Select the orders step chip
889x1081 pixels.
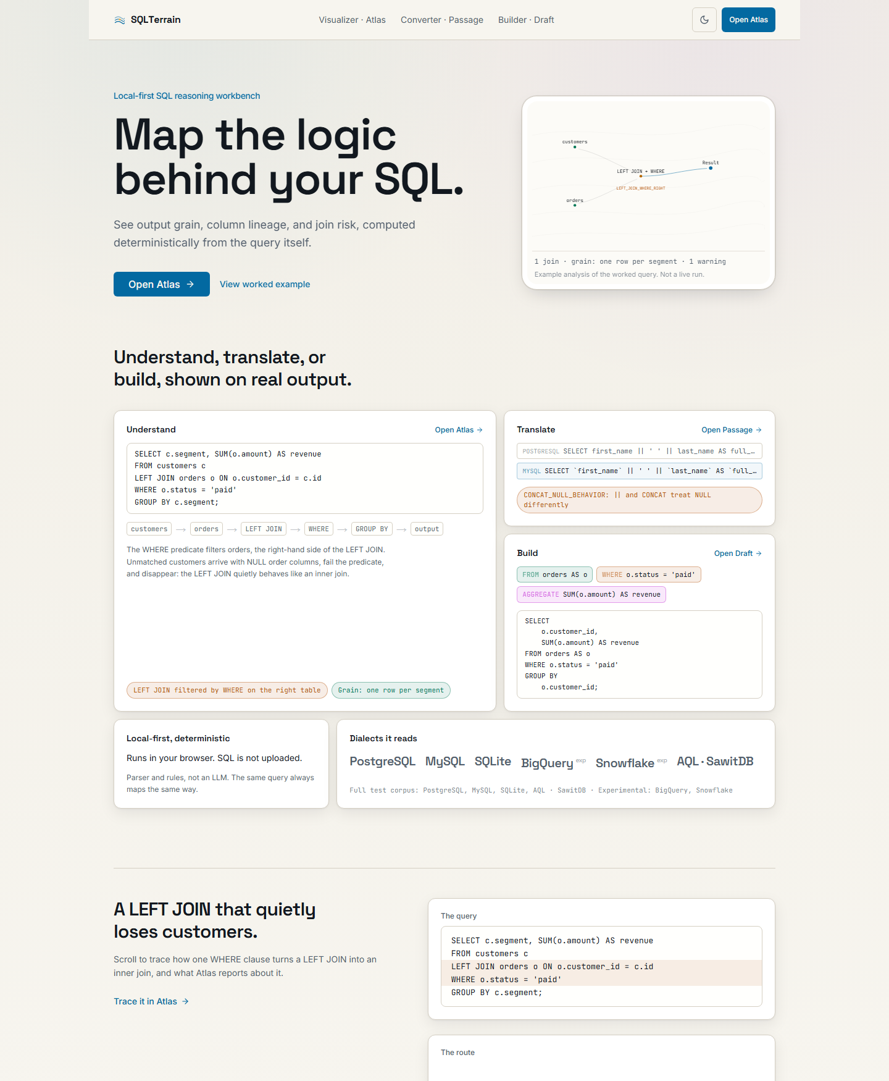coord(206,529)
